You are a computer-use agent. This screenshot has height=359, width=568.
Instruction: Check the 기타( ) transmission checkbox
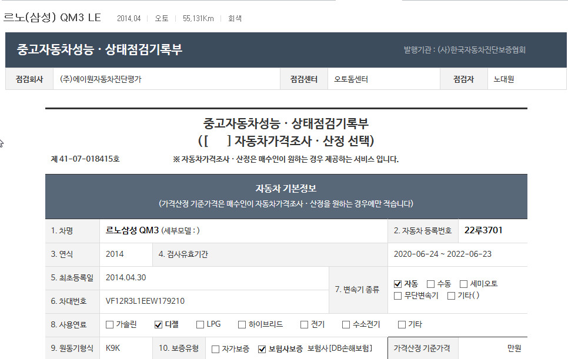pos(452,296)
